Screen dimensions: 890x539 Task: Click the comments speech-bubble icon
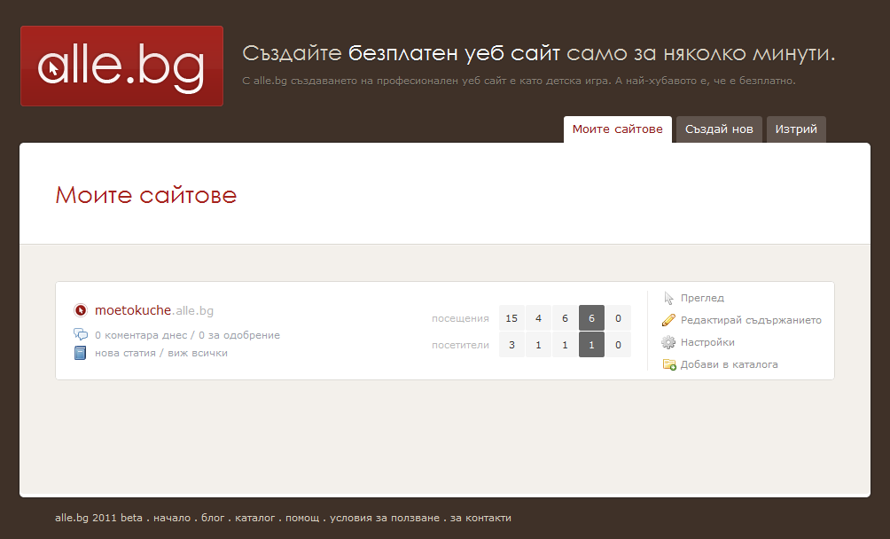click(x=81, y=334)
